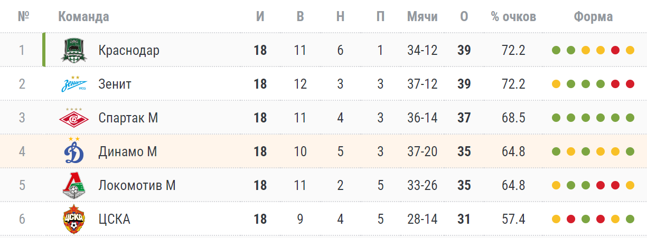Click Zenit's last red form dot
This screenshot has width=647, height=238.
[x=630, y=84]
